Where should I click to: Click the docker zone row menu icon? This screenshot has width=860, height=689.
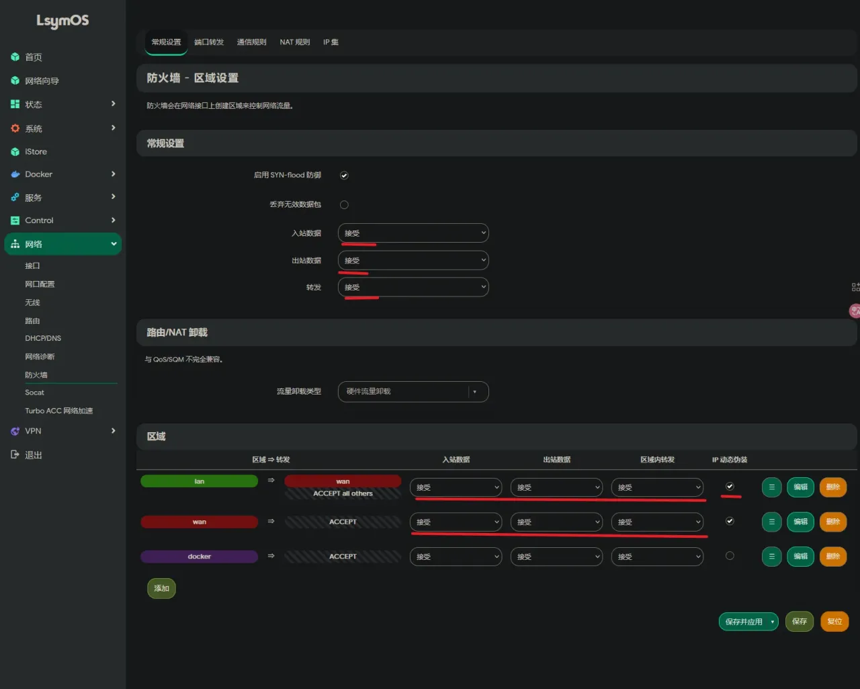(771, 557)
